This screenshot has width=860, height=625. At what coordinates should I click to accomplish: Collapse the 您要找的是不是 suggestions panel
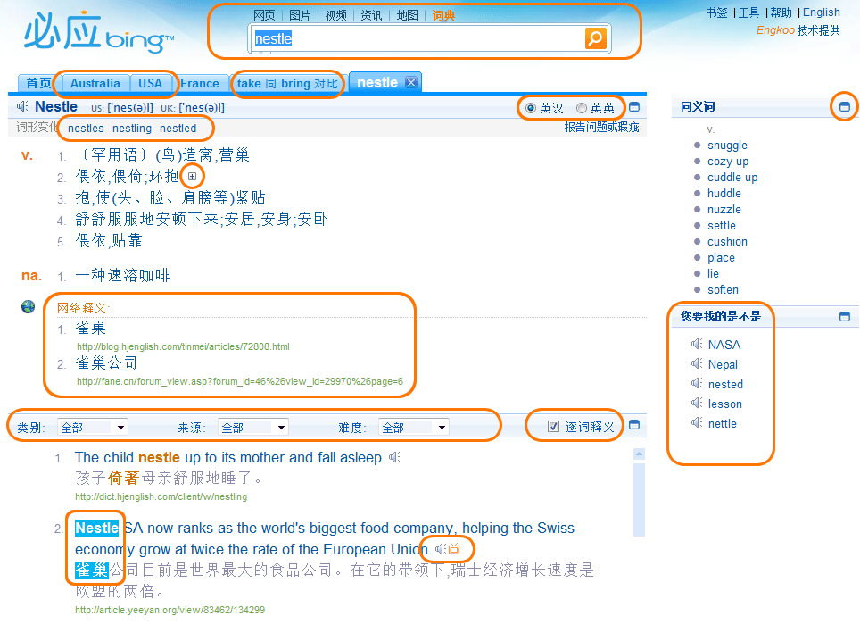coord(845,317)
